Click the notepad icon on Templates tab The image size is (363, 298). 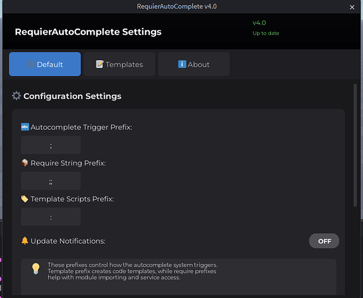click(x=100, y=64)
